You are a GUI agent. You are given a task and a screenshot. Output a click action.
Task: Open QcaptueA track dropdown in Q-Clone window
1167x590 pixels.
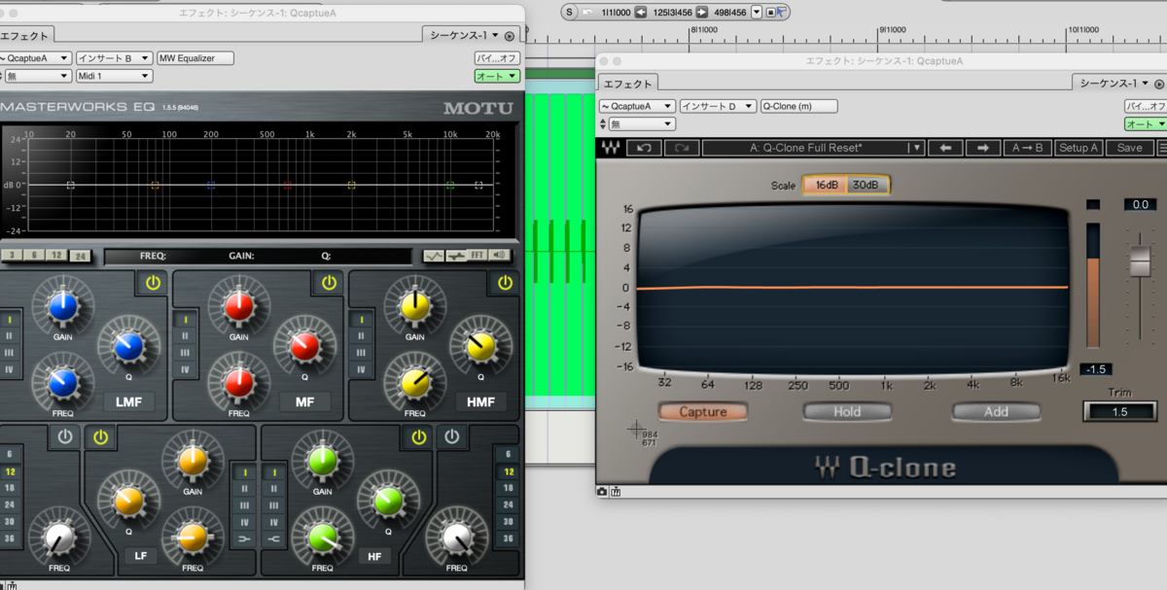coord(638,106)
